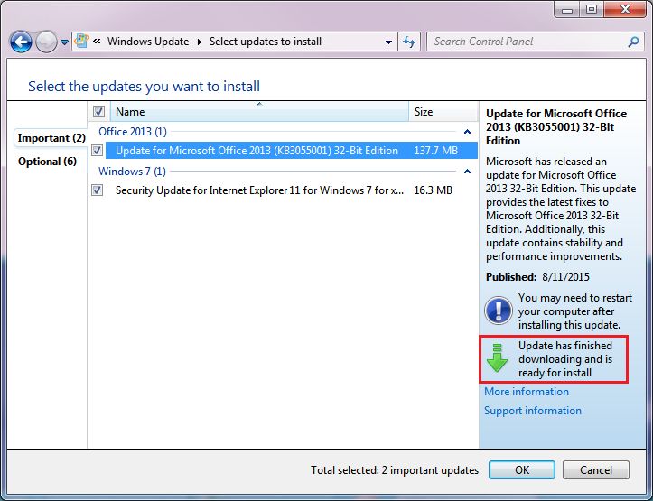
Task: Click 'Total selected: 2 important updates' text
Action: click(395, 470)
